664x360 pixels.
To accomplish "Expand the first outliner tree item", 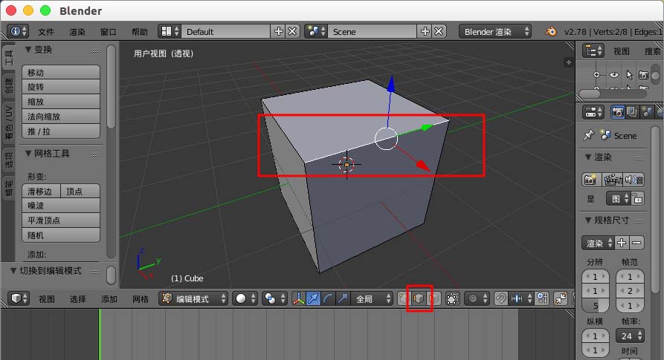I will 596,75.
